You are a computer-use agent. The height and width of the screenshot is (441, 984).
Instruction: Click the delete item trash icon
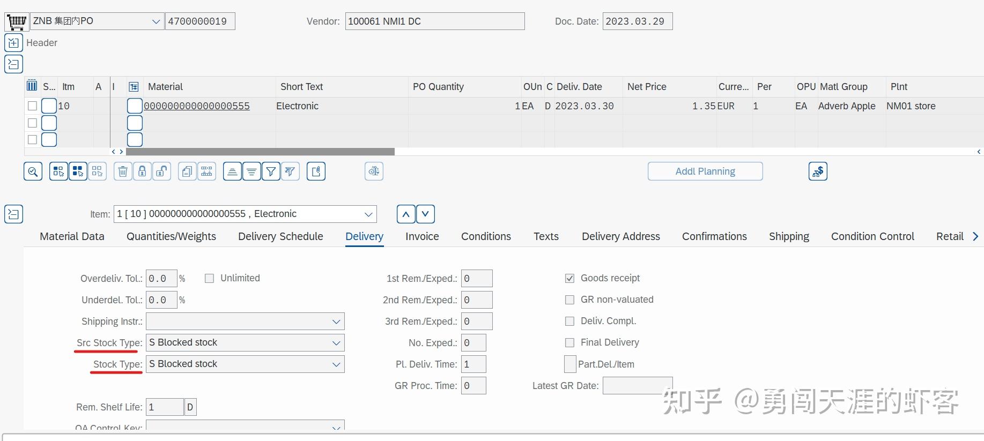123,171
